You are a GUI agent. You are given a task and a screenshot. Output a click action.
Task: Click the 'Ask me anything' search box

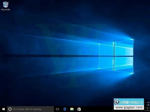pyautogui.click(x=30, y=109)
